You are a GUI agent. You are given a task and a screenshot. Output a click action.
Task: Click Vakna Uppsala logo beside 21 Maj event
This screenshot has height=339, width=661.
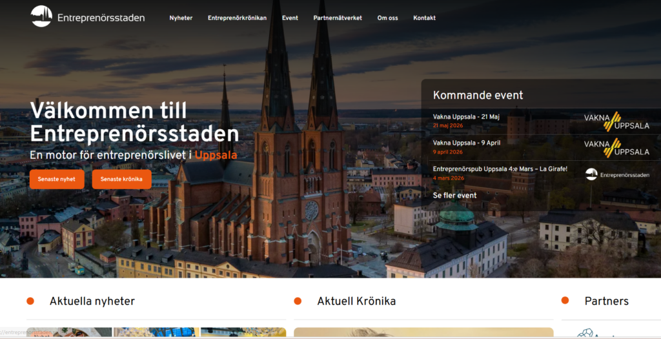point(616,121)
